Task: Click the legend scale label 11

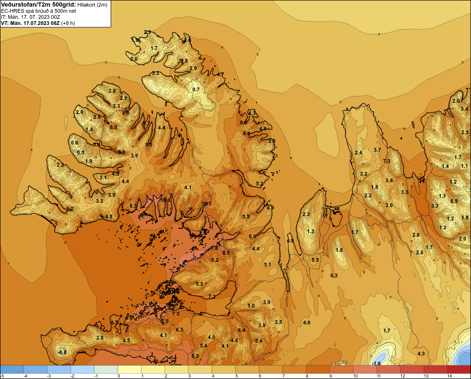Action: pyautogui.click(x=379, y=376)
